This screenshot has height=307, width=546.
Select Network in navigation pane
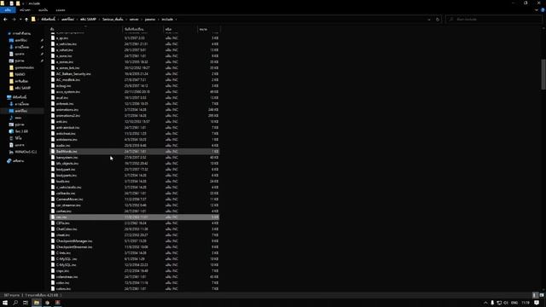tap(15, 161)
